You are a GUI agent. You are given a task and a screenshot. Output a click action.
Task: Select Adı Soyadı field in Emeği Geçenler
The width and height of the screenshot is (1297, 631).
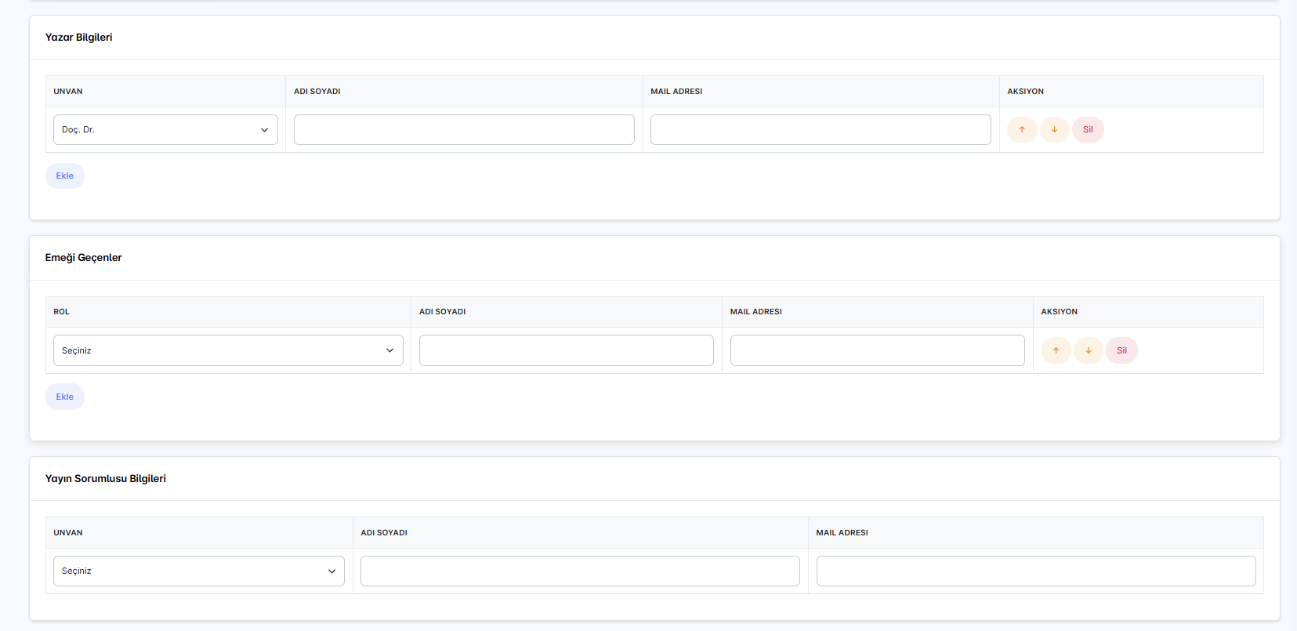(566, 350)
